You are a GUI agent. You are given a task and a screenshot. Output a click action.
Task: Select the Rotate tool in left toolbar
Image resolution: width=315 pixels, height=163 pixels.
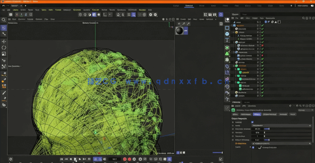pyautogui.click(x=4, y=48)
